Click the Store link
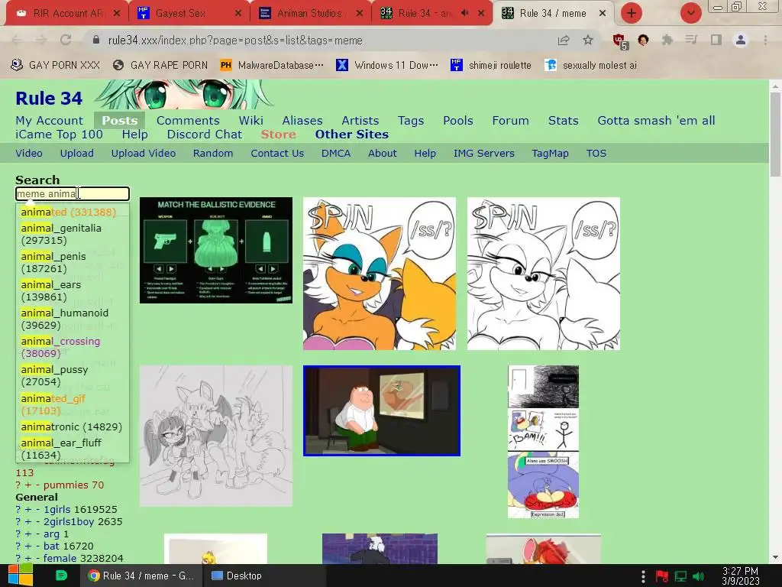782x587 pixels. pos(278,135)
